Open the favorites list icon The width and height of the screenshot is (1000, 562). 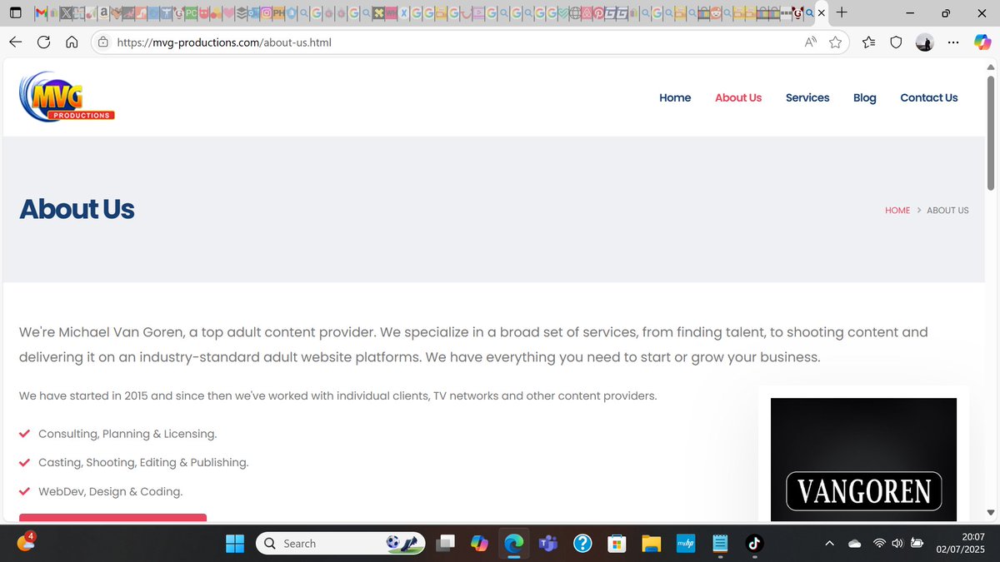[868, 42]
